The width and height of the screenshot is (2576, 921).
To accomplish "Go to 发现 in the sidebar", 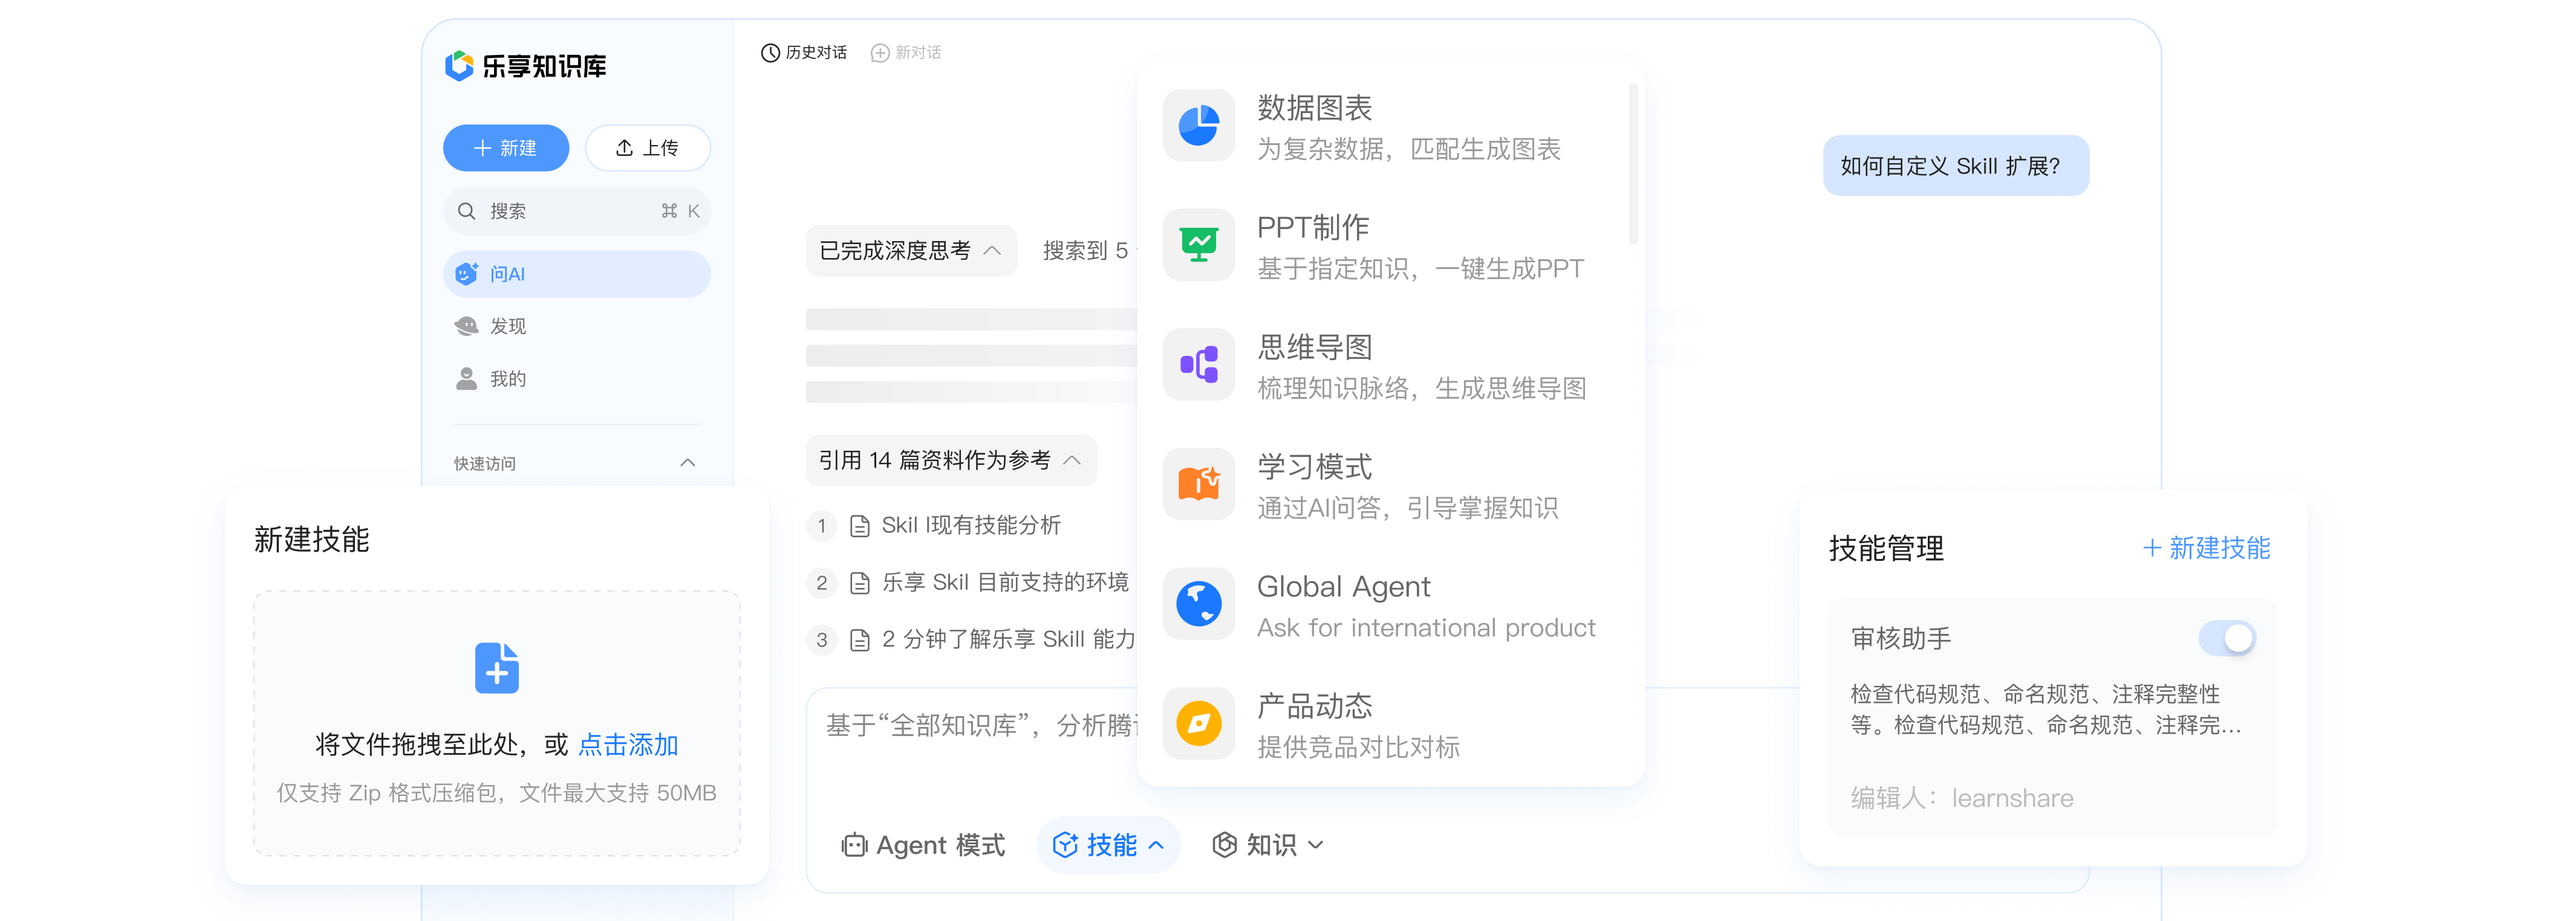I will pos(507,327).
